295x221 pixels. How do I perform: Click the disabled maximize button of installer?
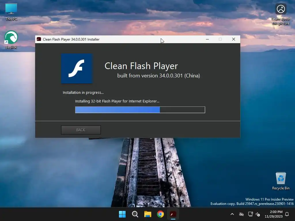click(220, 39)
